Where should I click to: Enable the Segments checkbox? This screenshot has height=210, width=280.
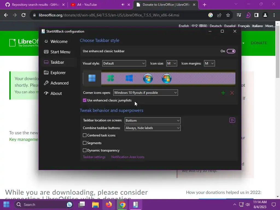pos(85,143)
